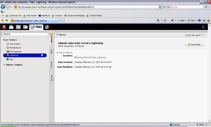
Task: Click the Research icon in command bar
Action: pyautogui.click(x=204, y=20)
